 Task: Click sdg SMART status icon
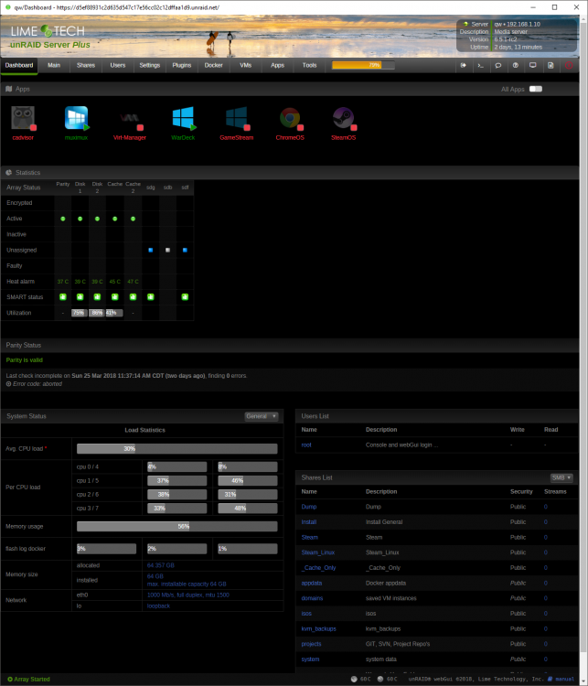(151, 297)
